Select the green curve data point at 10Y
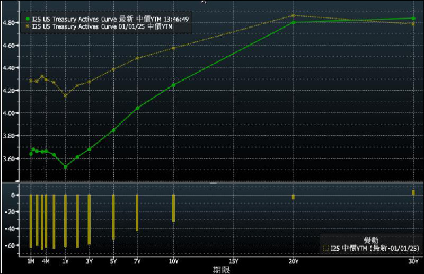Viewport: 424px width, 274px height. click(173, 85)
